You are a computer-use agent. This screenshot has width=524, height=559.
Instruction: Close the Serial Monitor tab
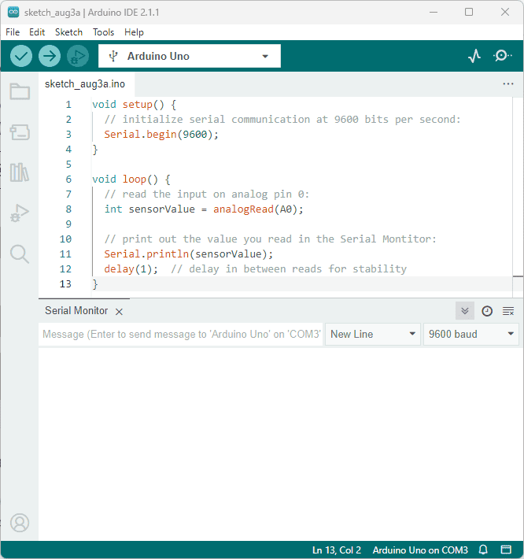(x=119, y=311)
